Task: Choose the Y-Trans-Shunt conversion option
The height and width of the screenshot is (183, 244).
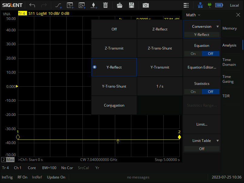Action: [x=114, y=86]
